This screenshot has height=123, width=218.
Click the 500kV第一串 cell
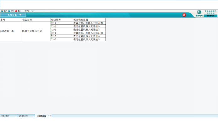(11, 31)
